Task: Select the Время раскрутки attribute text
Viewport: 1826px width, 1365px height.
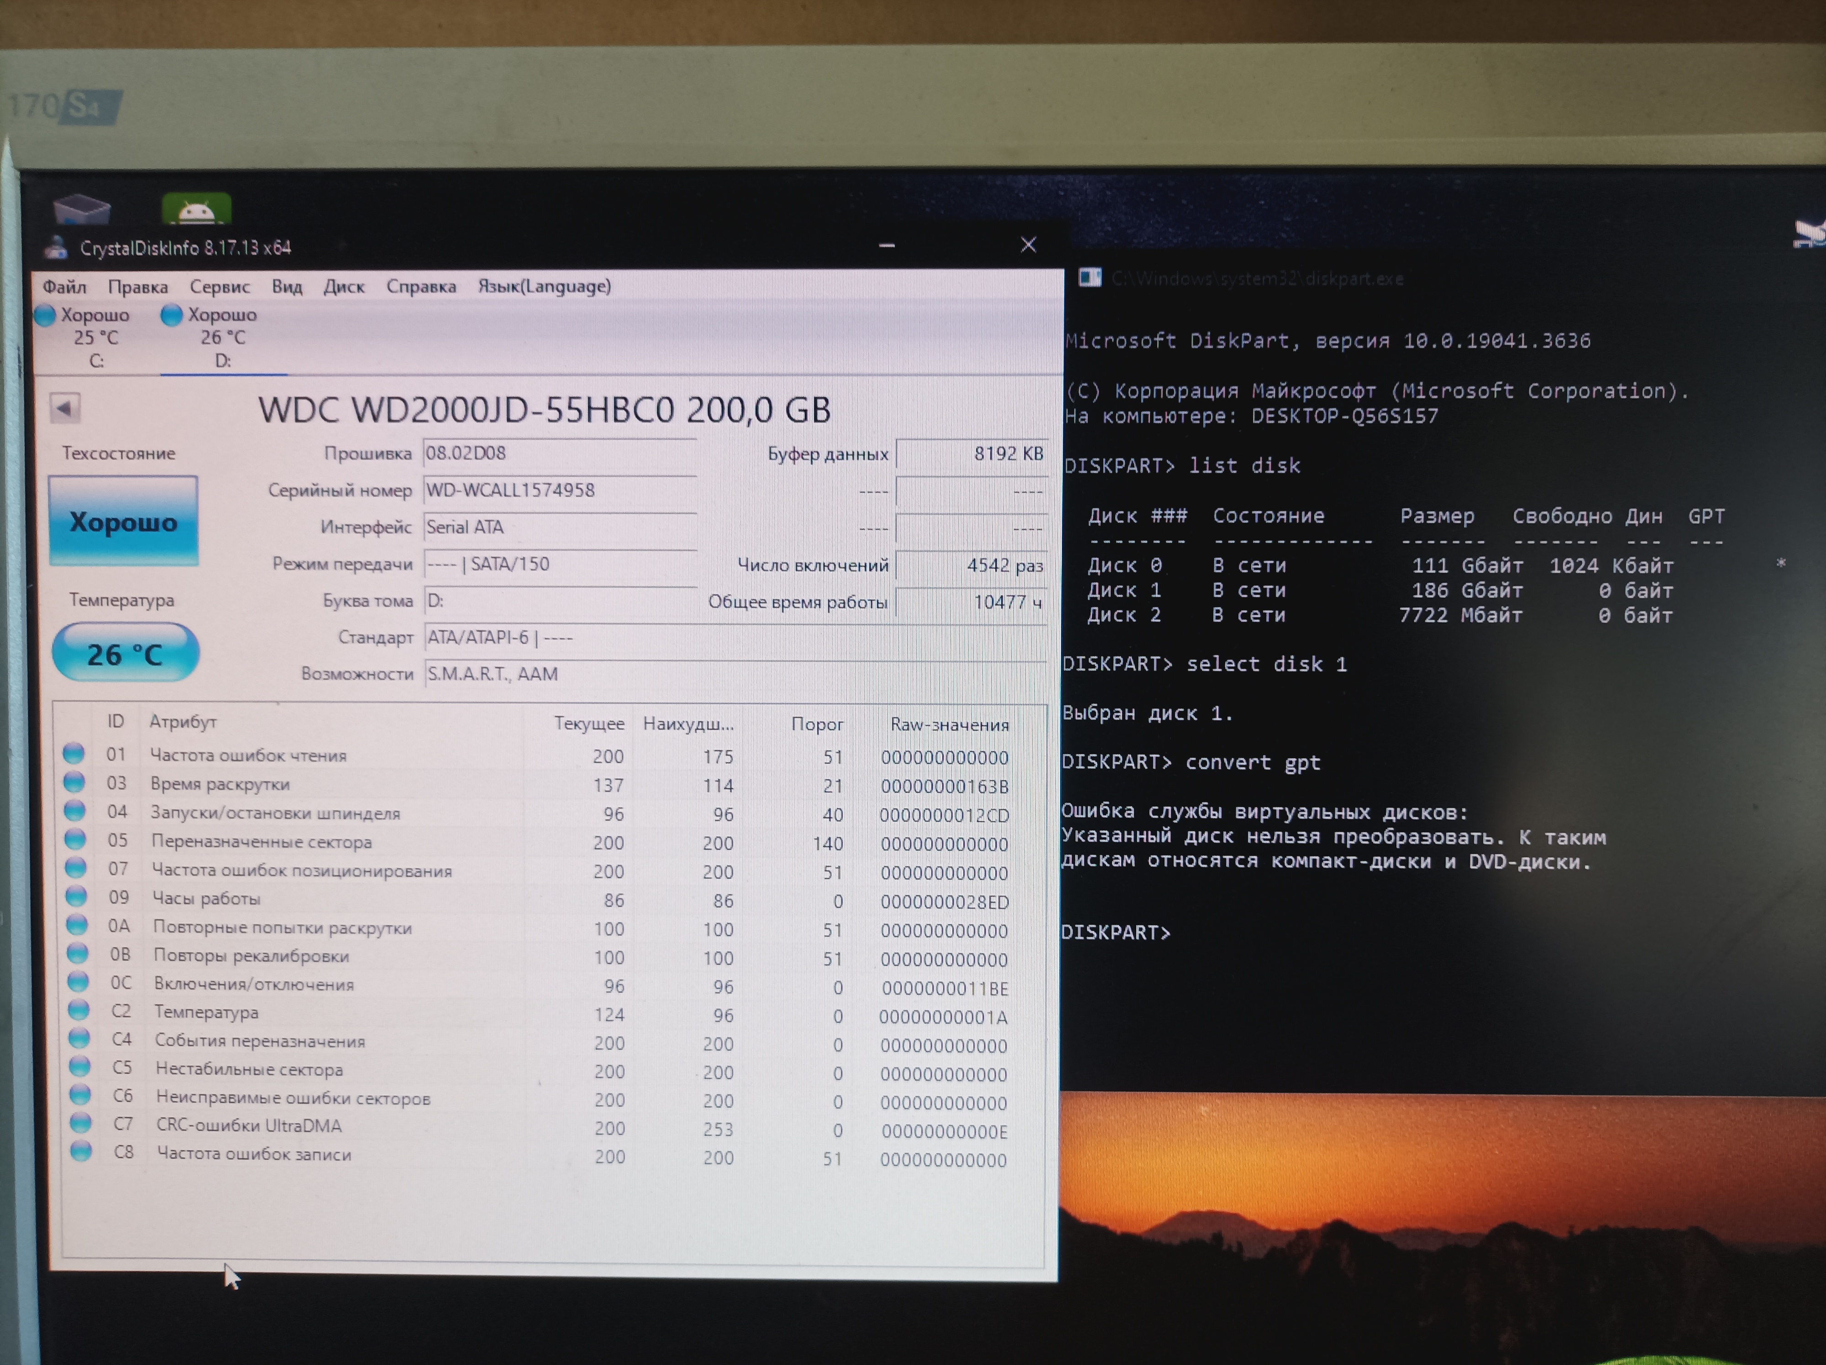Action: pyautogui.click(x=220, y=783)
